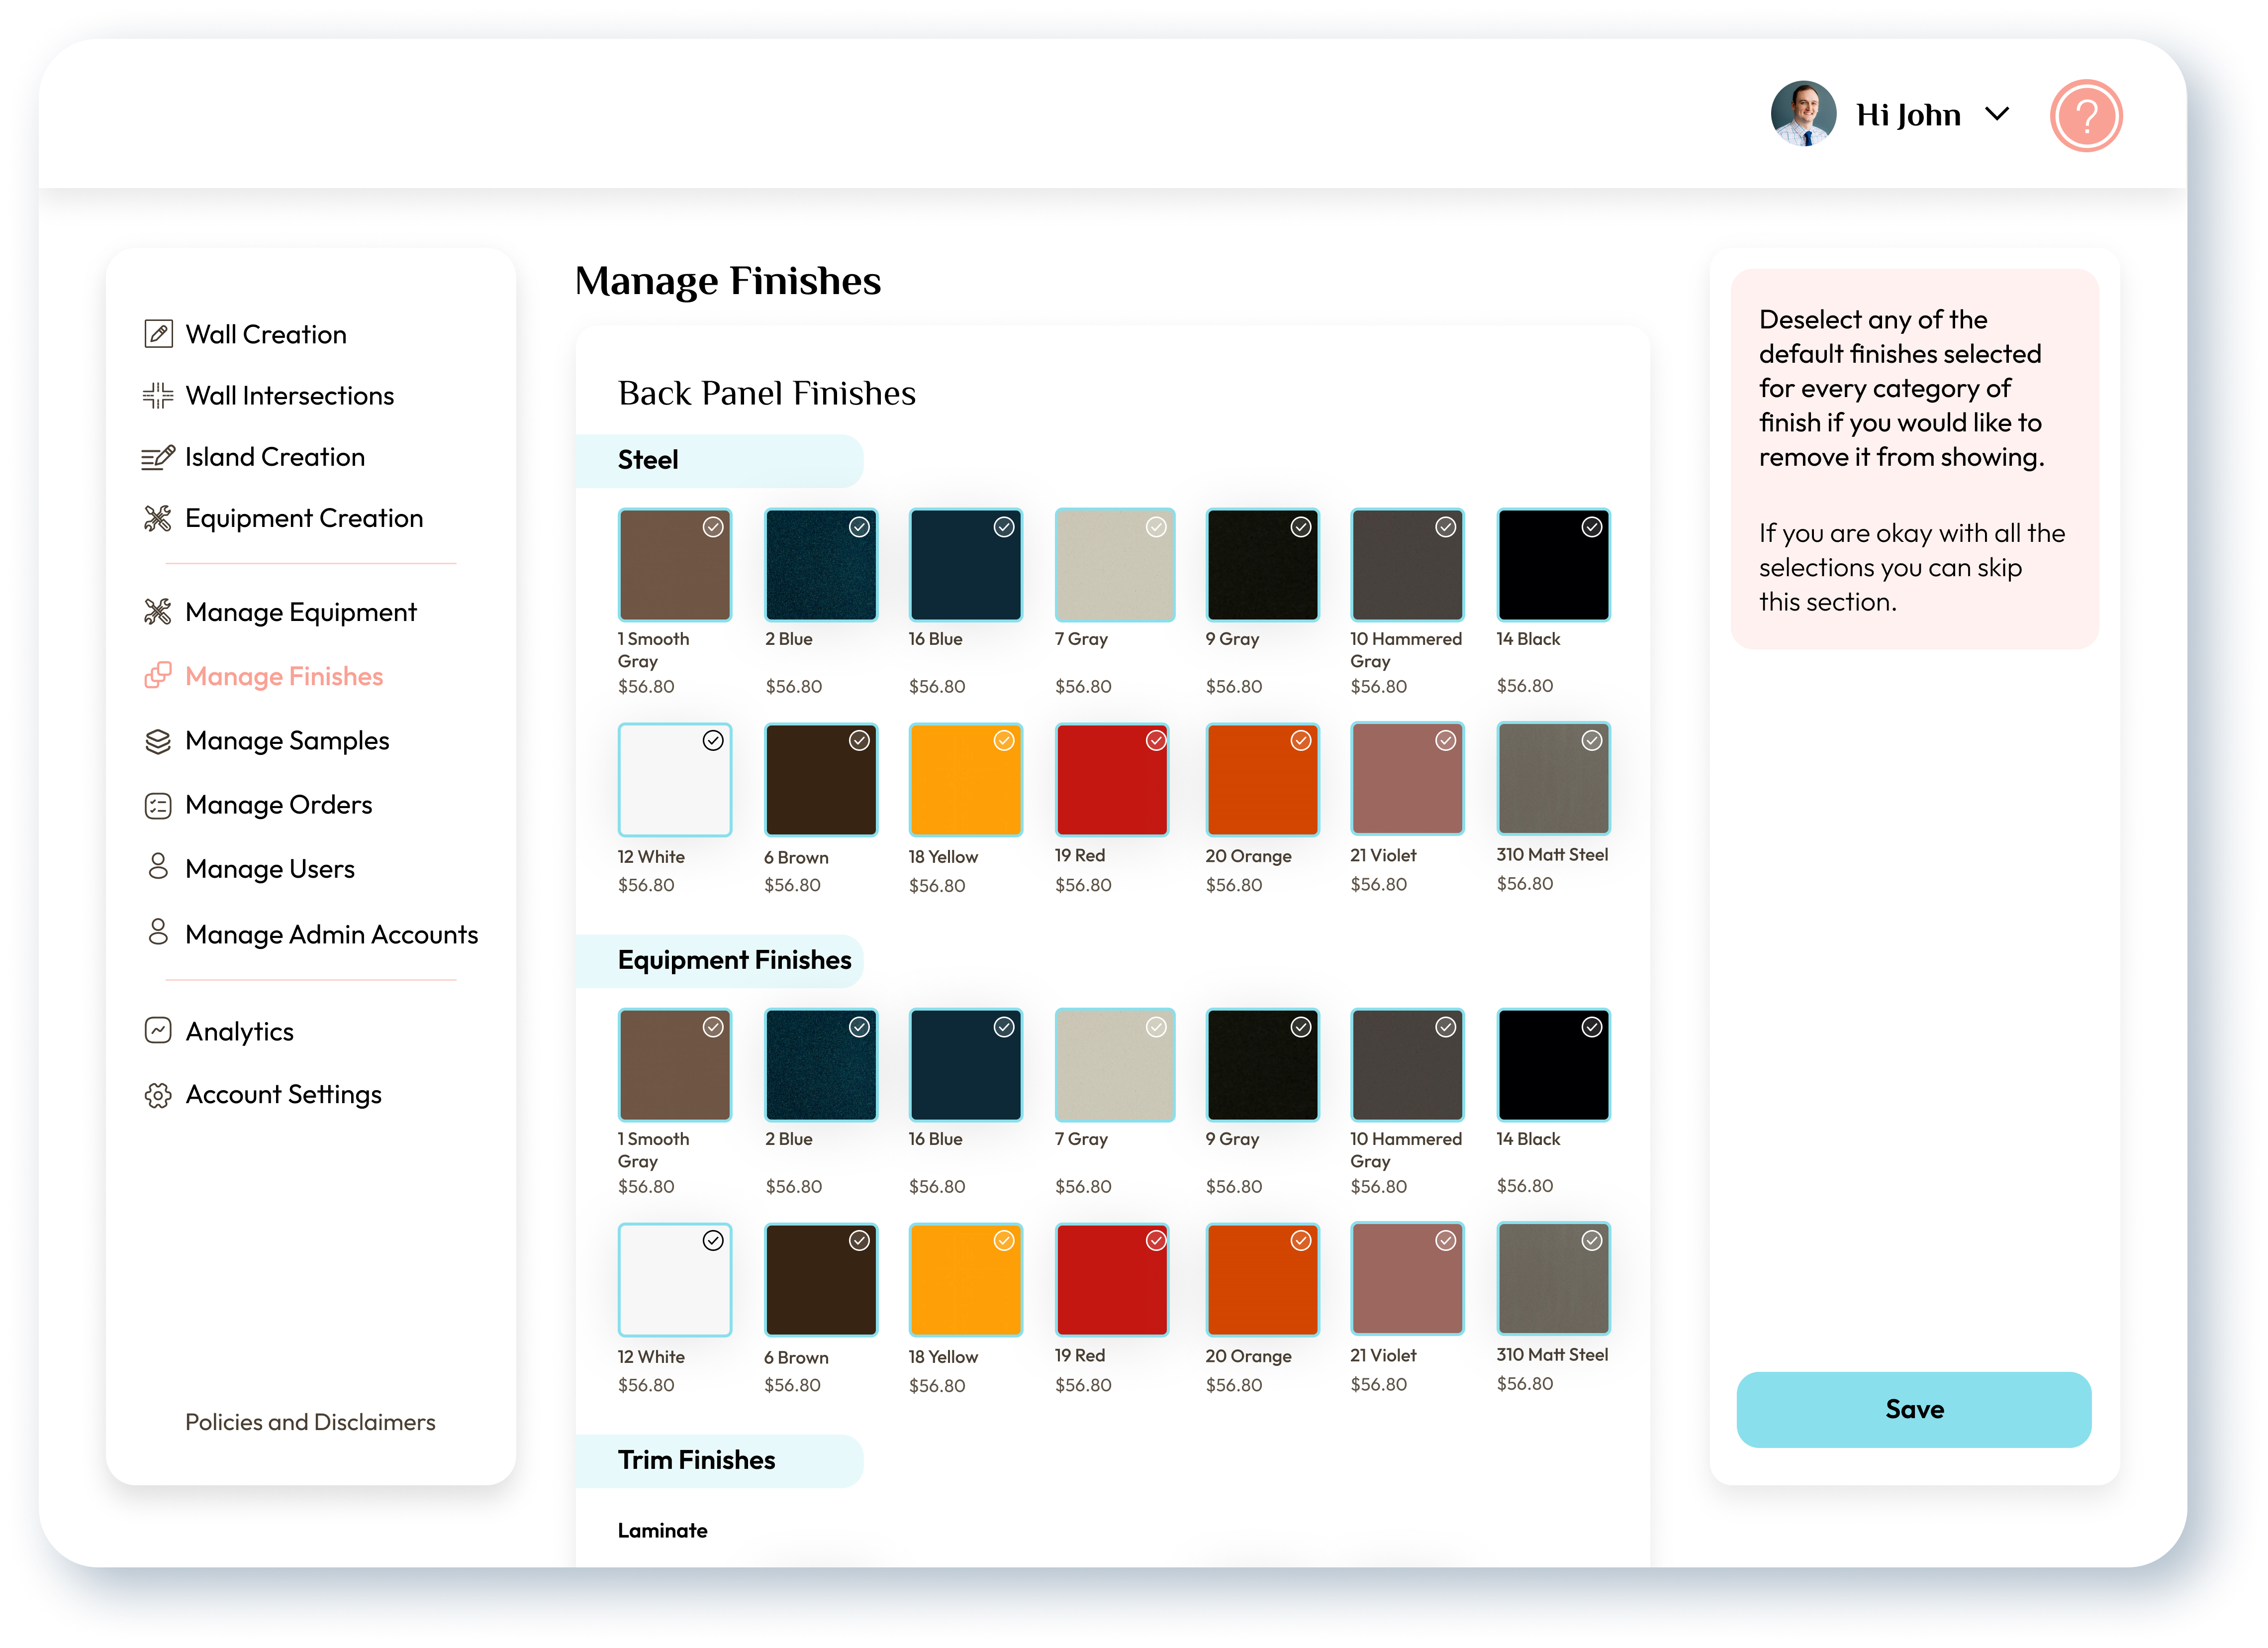
Task: Deselect Steel 1 Smooth Gray checkmark
Action: pos(713,526)
